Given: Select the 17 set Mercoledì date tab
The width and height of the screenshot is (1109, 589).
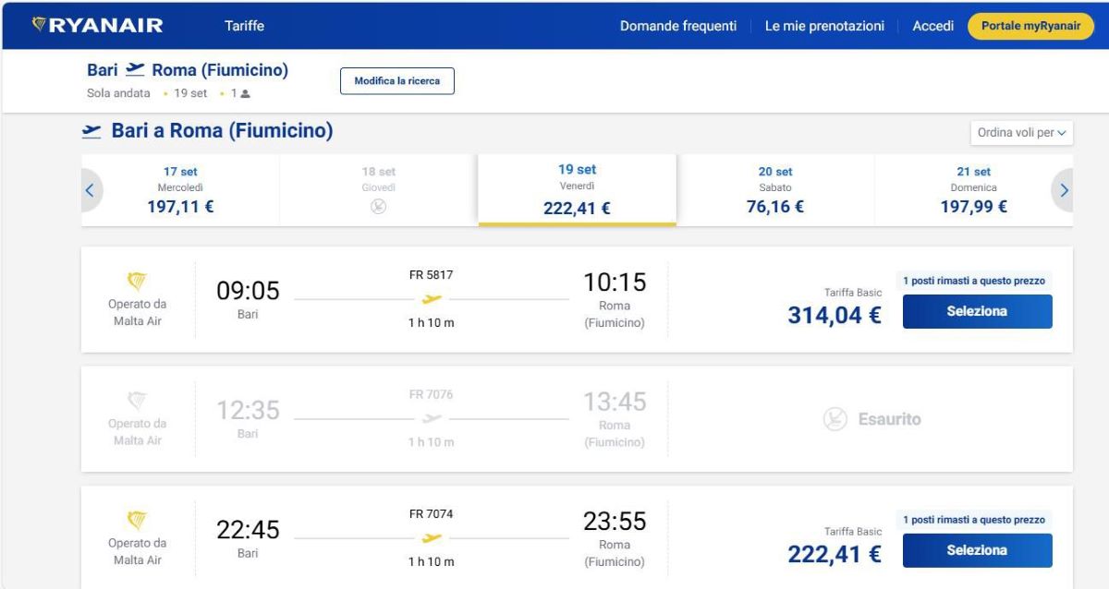Looking at the screenshot, I should pyautogui.click(x=180, y=189).
